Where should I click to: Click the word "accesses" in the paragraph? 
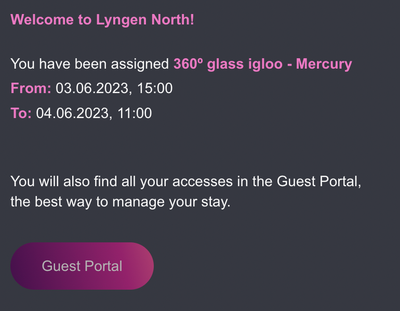pyautogui.click(x=203, y=182)
